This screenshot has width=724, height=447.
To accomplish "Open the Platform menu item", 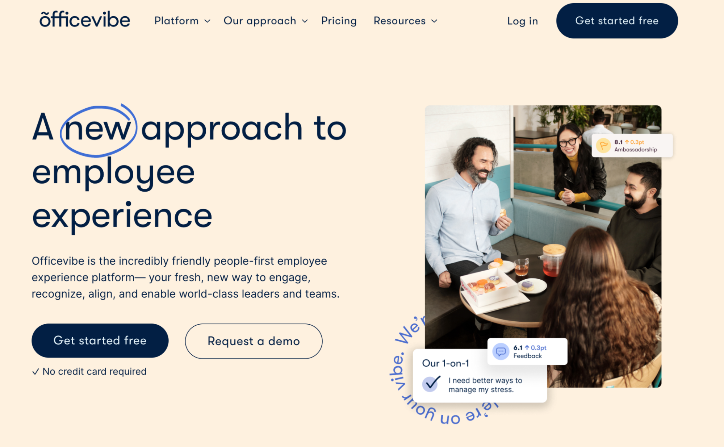I will coord(176,21).
